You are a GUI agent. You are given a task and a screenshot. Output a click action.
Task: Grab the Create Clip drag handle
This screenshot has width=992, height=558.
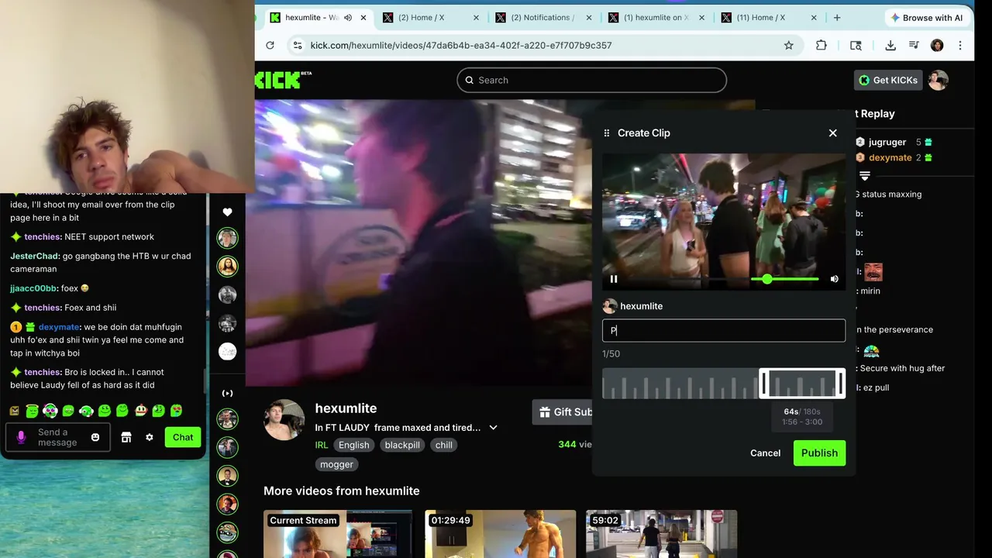607,133
